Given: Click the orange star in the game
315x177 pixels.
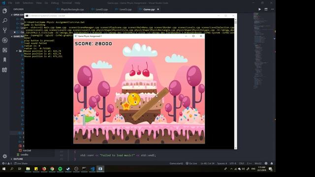Looking at the screenshot, I should click(x=126, y=106).
